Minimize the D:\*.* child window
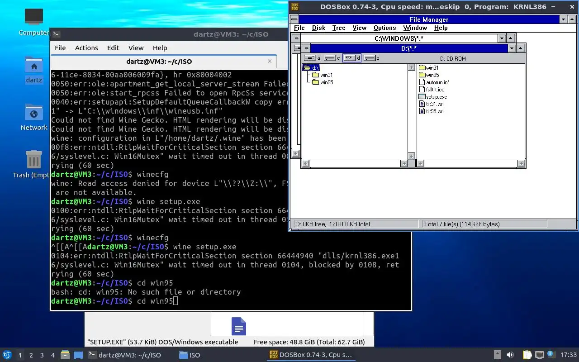 point(512,48)
